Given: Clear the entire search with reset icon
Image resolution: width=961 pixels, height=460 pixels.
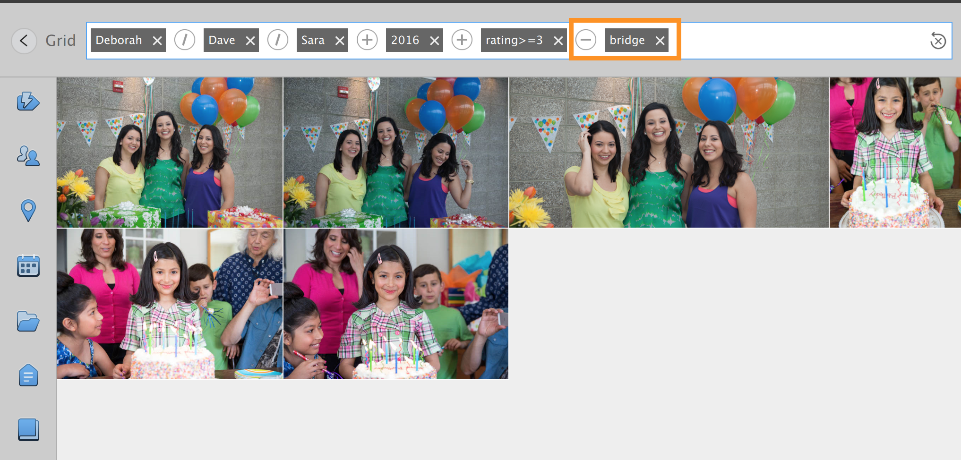Looking at the screenshot, I should point(937,41).
